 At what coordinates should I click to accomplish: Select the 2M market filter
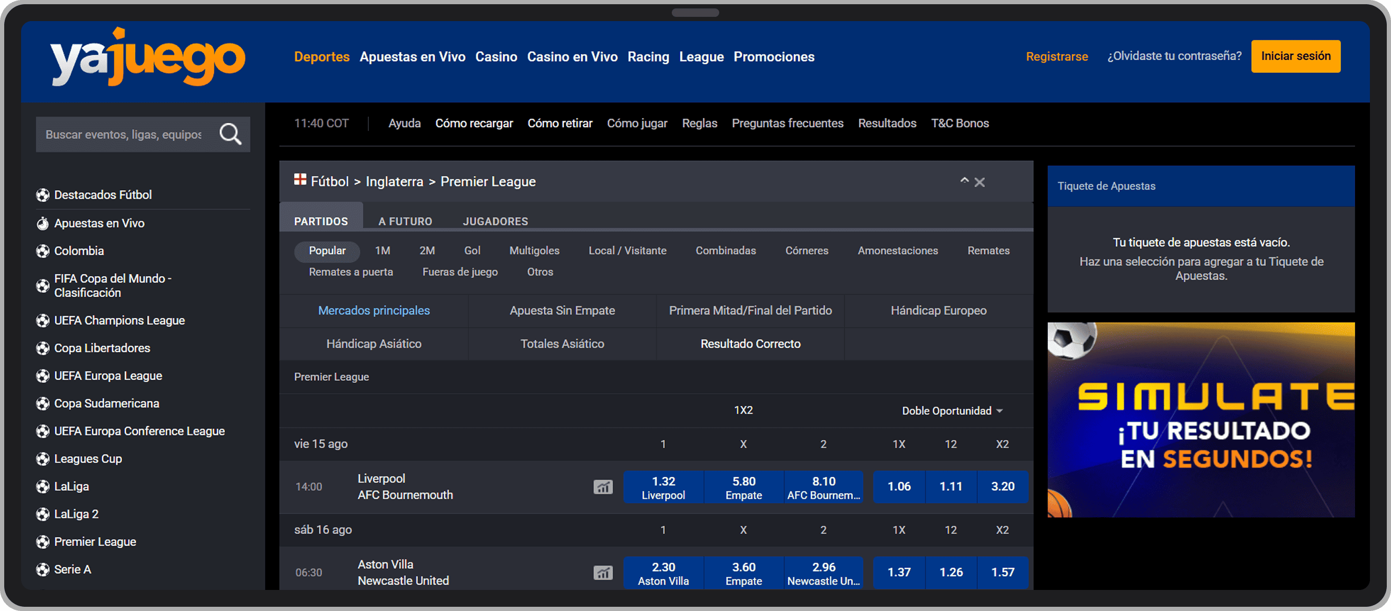427,250
